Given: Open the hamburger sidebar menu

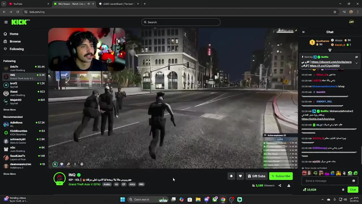Looking at the screenshot, I should tap(6, 22).
